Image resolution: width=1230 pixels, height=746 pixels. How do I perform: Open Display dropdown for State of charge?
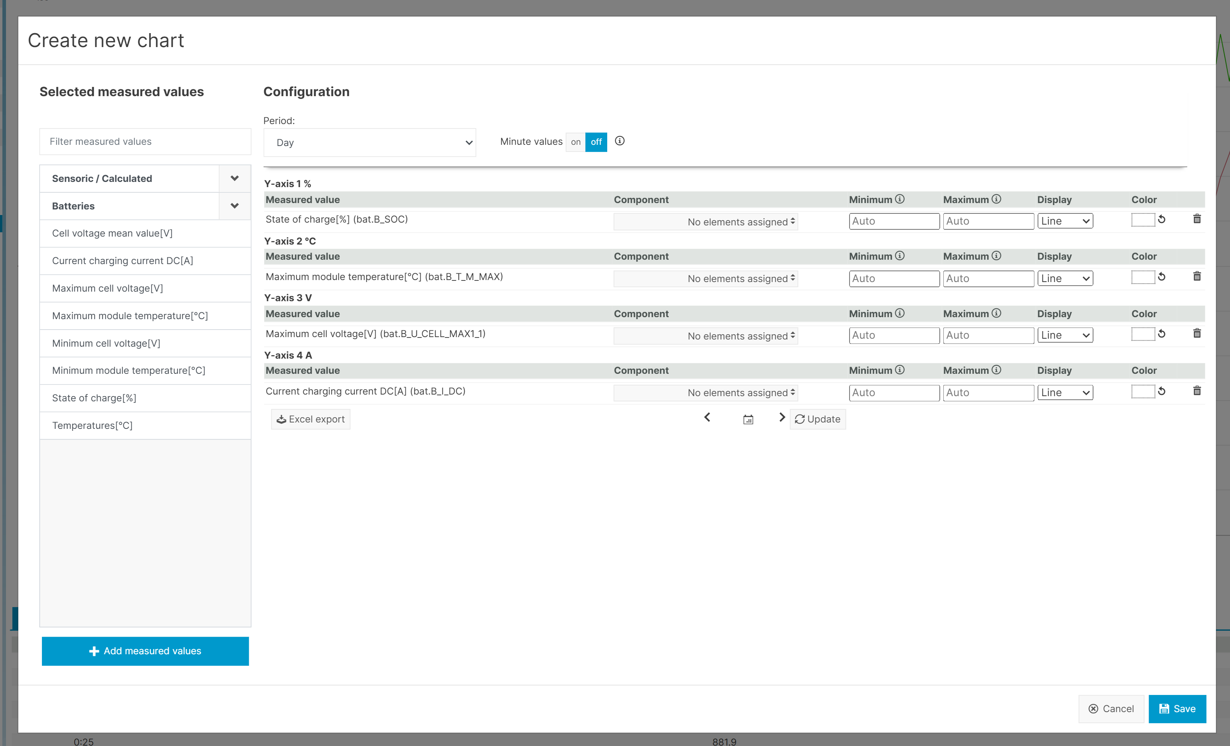(1065, 221)
